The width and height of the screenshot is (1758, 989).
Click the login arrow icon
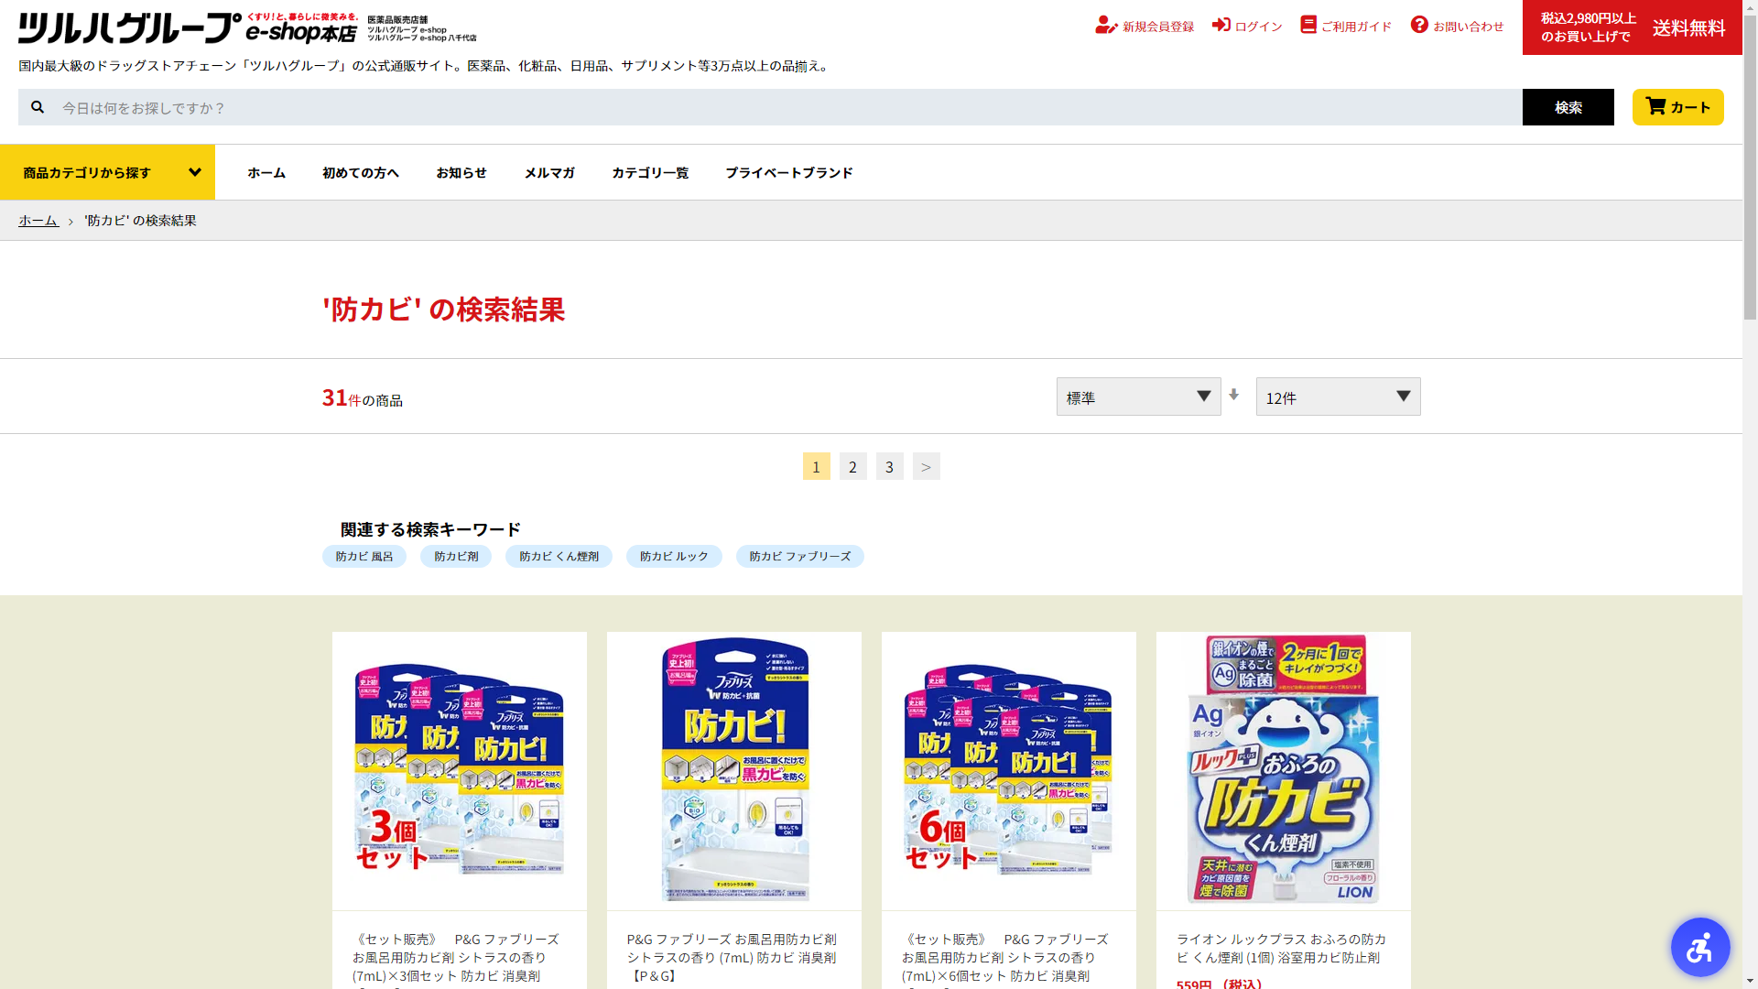click(1221, 25)
